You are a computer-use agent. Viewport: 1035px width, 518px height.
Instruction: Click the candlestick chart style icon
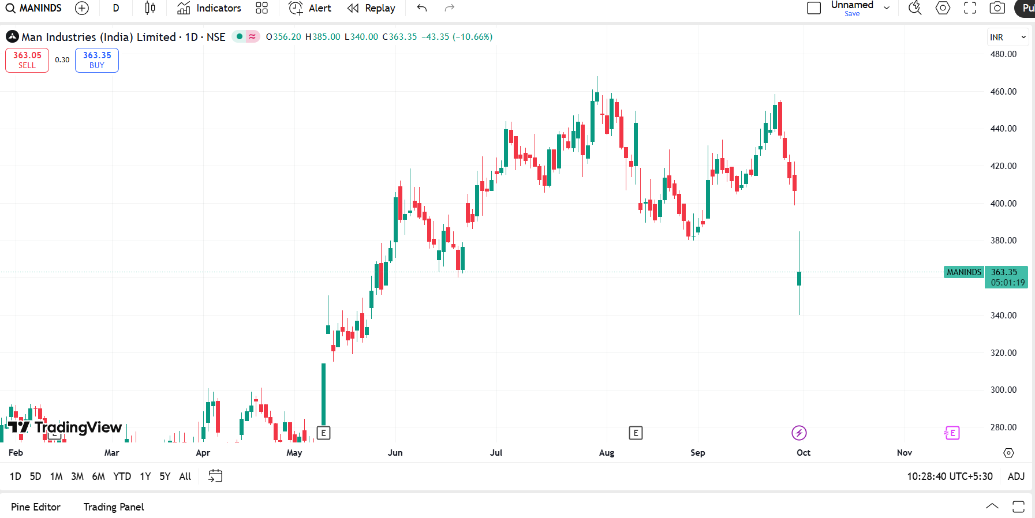150,8
